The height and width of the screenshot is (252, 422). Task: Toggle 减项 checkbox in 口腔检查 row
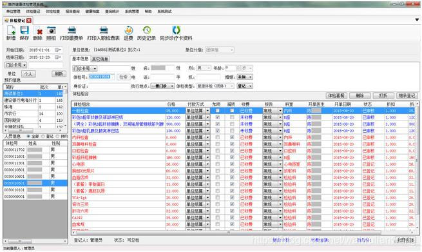tap(232, 151)
